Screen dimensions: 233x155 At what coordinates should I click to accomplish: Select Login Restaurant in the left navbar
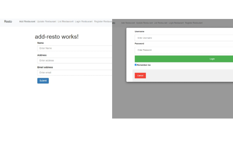pos(84,22)
